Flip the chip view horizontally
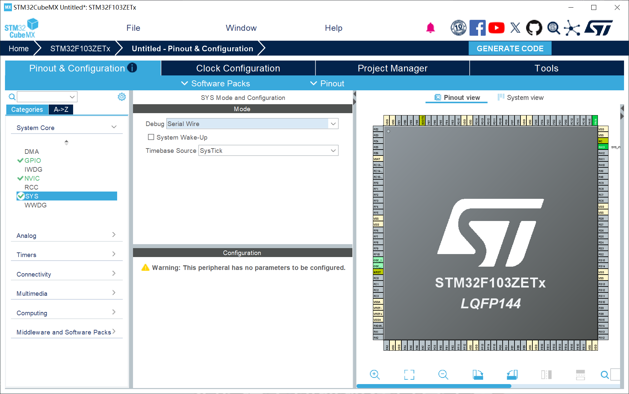 pos(546,374)
